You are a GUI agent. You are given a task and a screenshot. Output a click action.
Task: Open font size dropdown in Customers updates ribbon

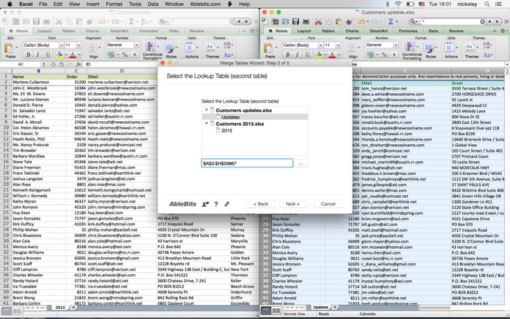[338, 45]
